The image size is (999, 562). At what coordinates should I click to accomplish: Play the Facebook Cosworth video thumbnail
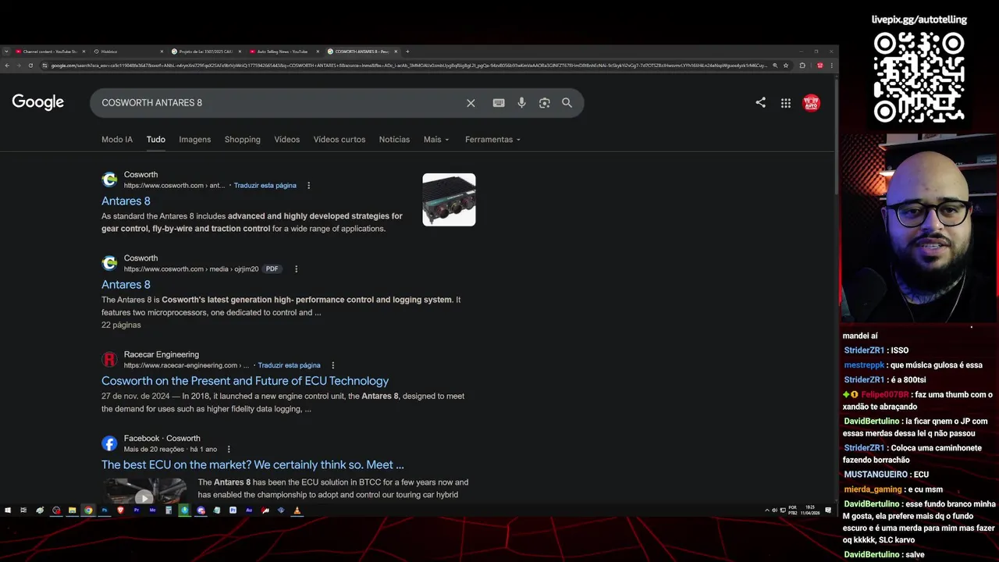coord(144,493)
